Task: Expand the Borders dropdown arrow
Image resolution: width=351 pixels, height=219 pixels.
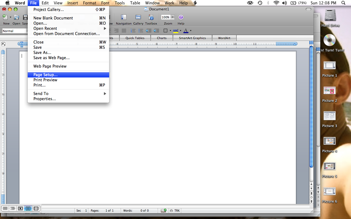Action: [x=170, y=31]
